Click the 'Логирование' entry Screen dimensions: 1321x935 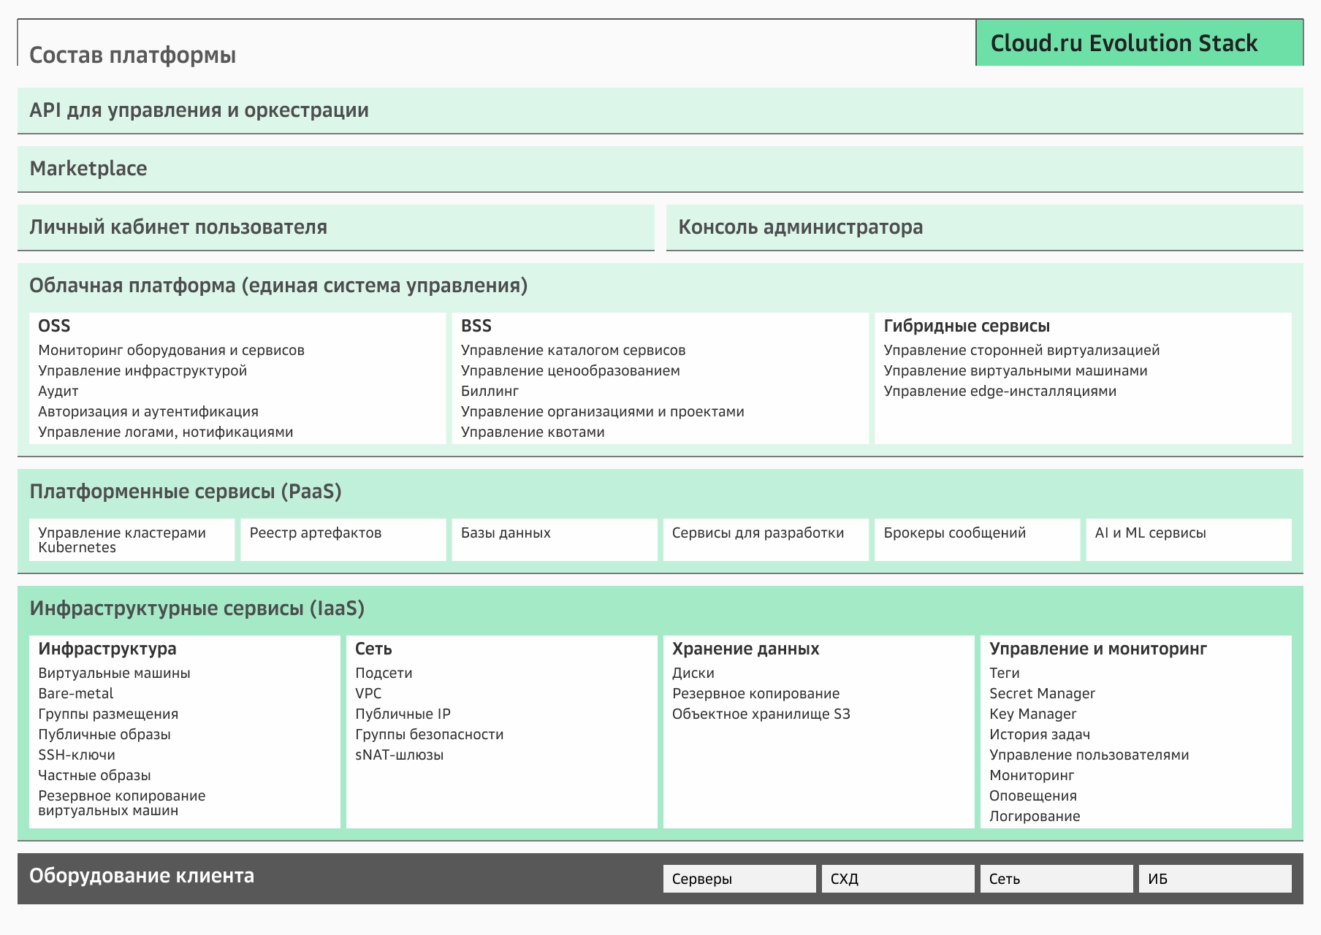tap(1035, 817)
